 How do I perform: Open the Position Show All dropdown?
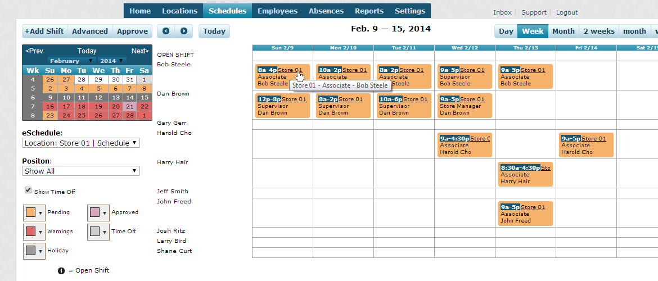pos(80,171)
